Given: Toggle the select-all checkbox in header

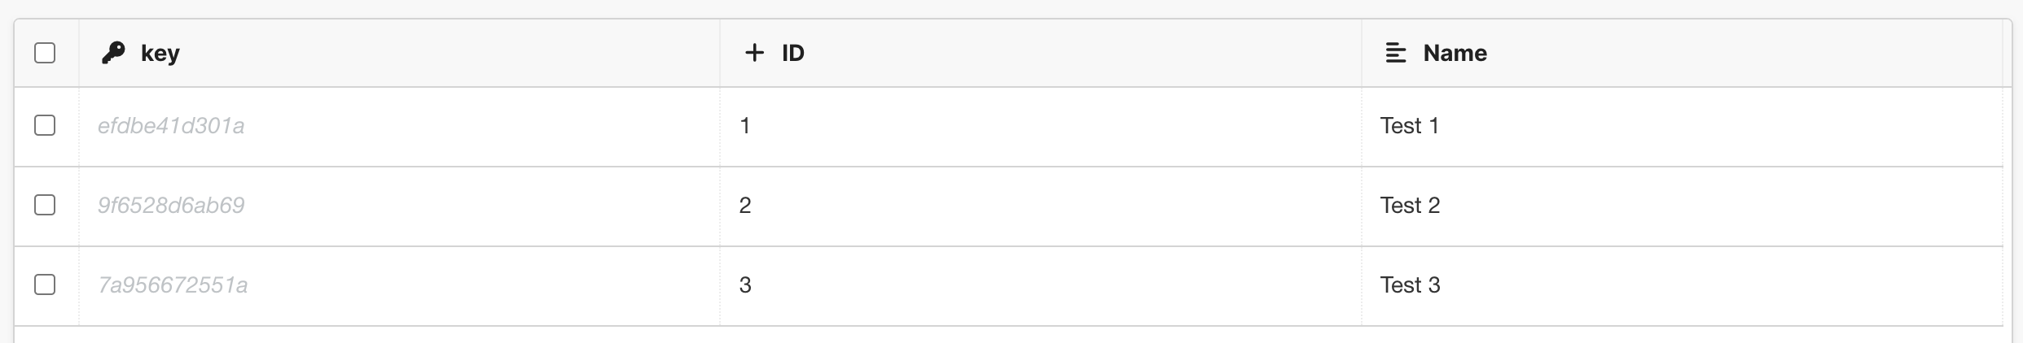Looking at the screenshot, I should pos(45,53).
